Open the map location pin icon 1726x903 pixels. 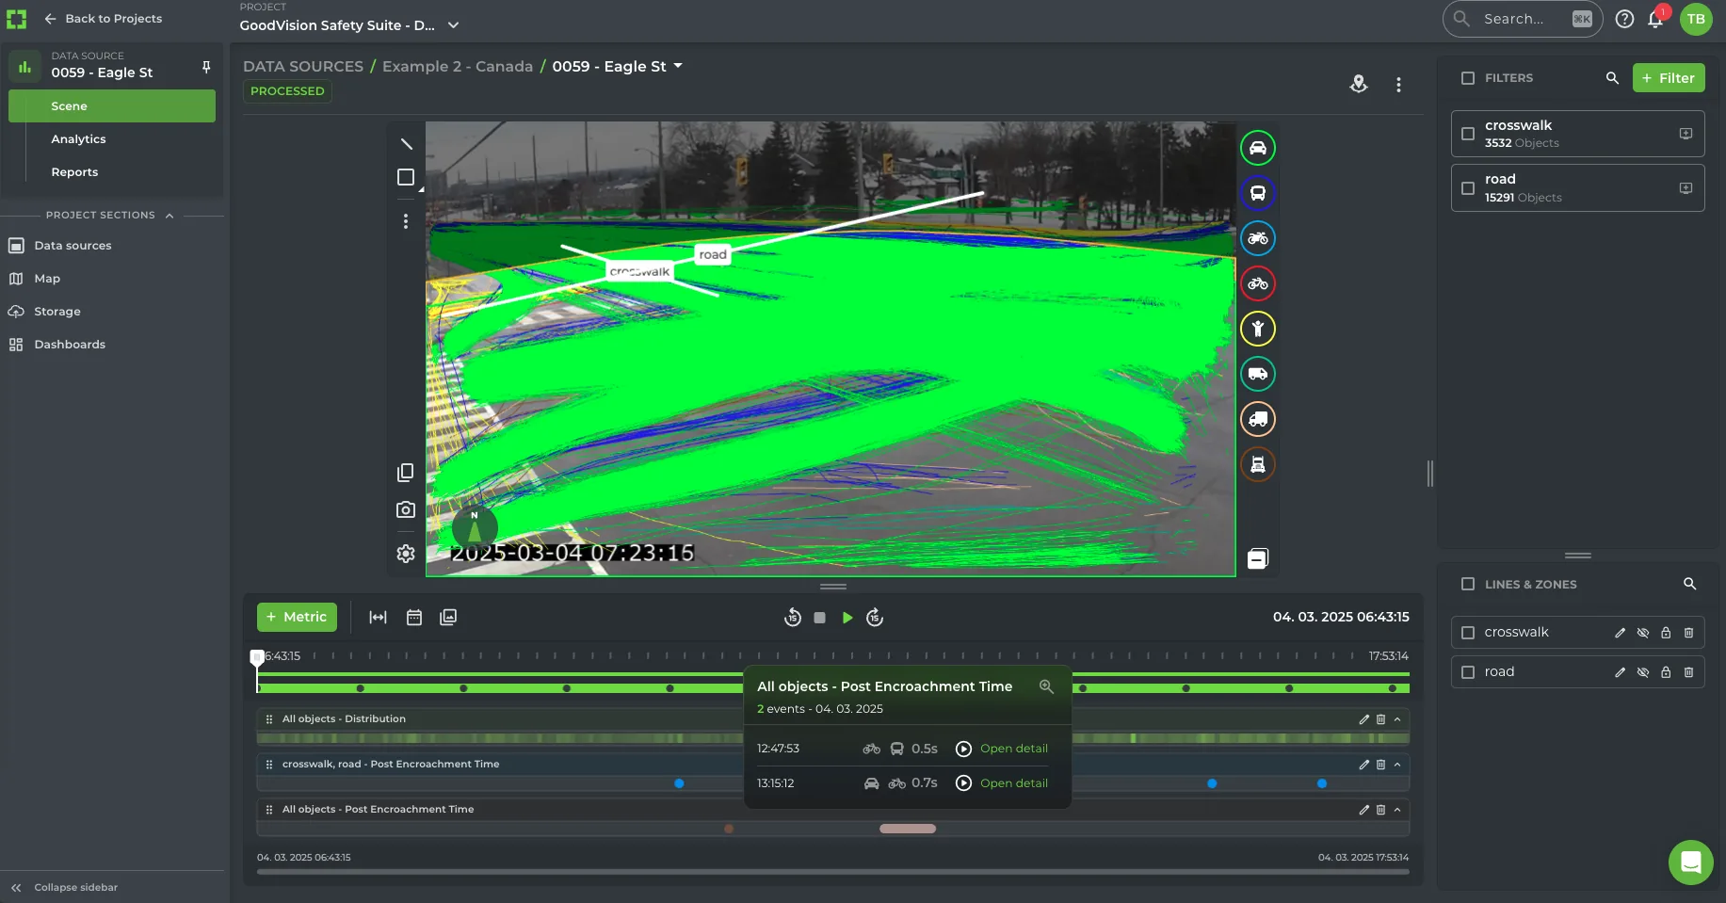coord(1359,84)
